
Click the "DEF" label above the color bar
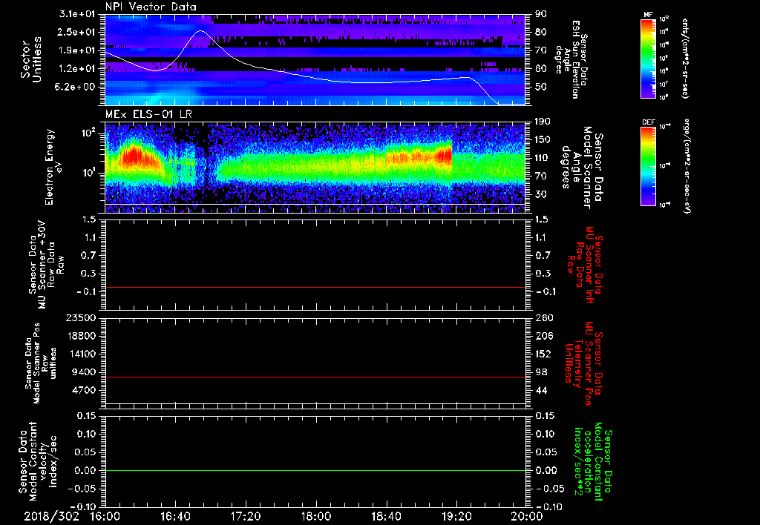(x=648, y=122)
